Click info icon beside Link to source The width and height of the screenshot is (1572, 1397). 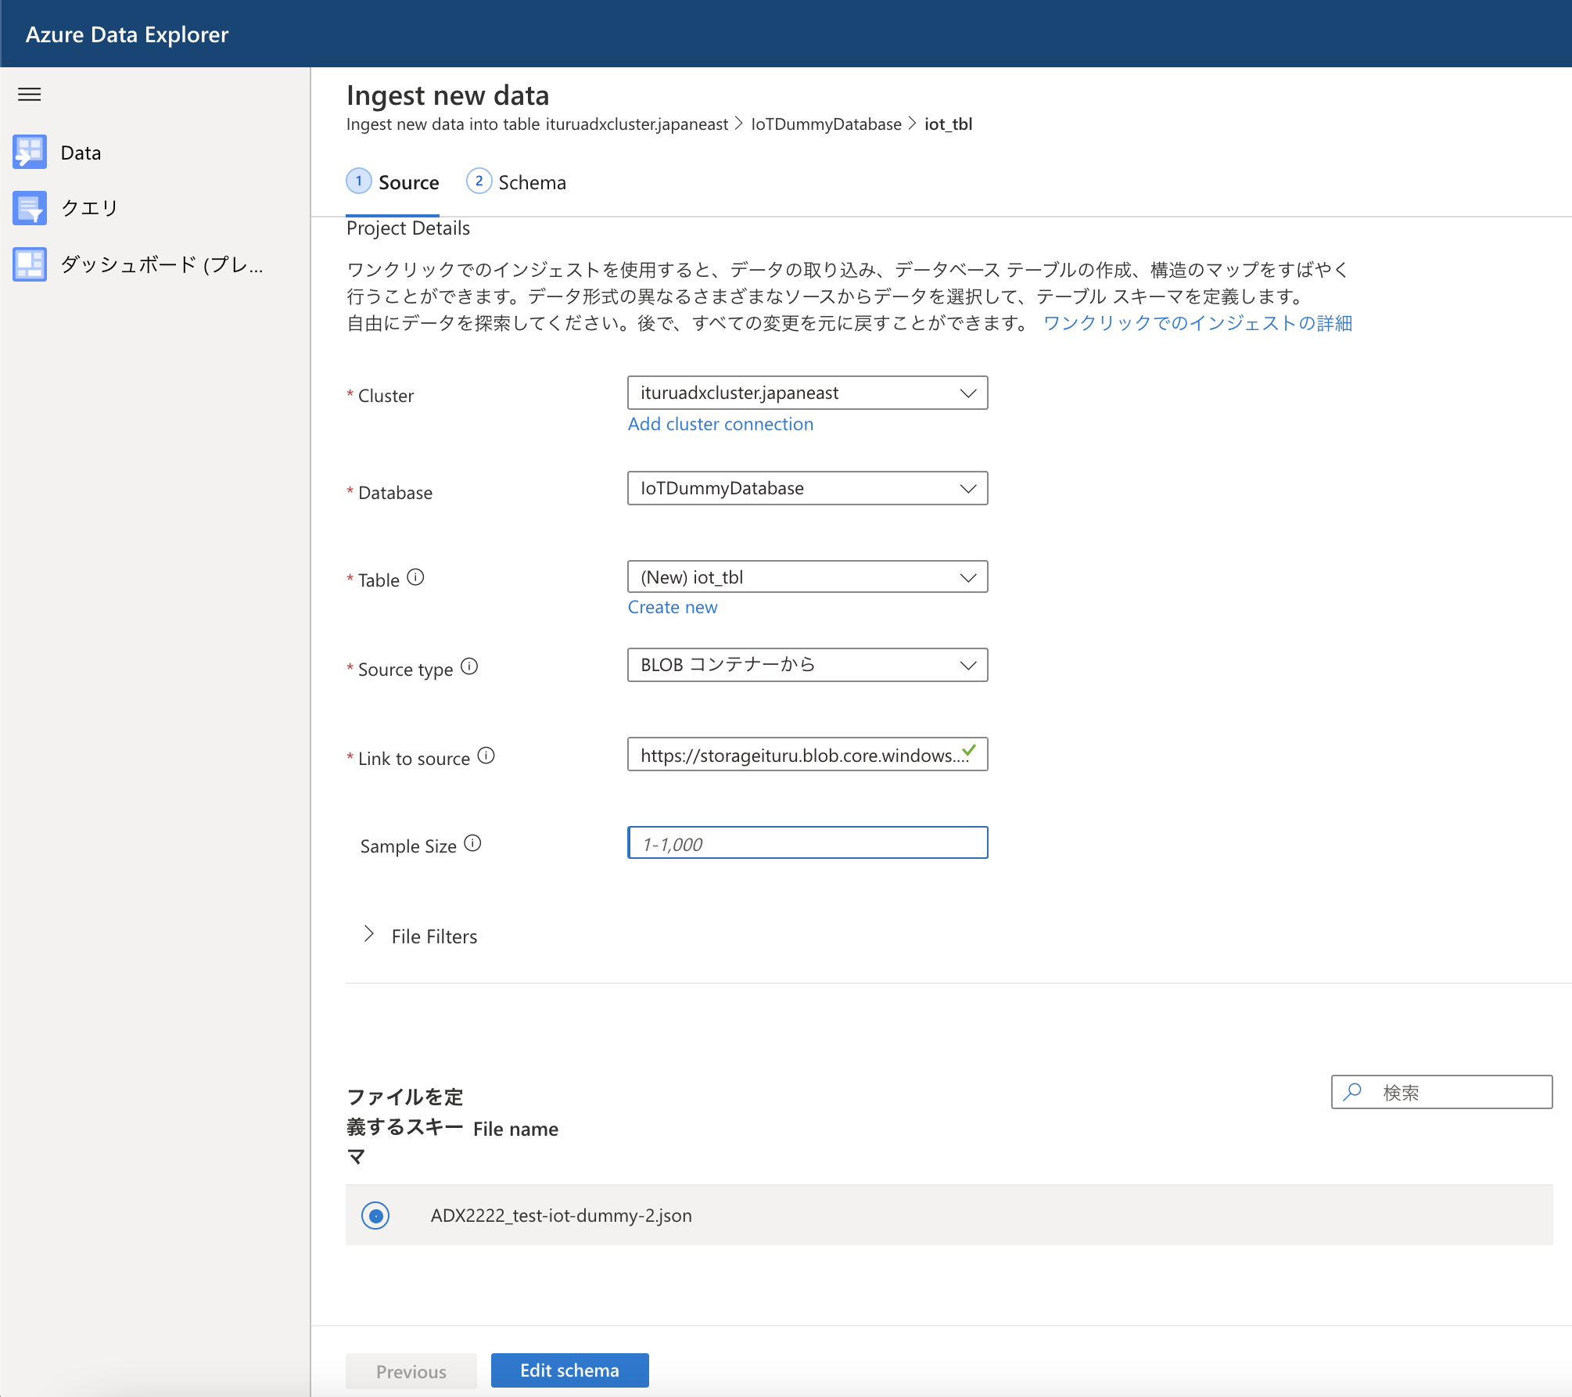point(486,756)
